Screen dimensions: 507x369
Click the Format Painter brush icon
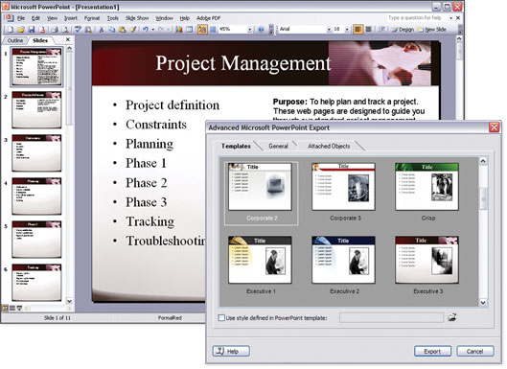tap(132, 30)
